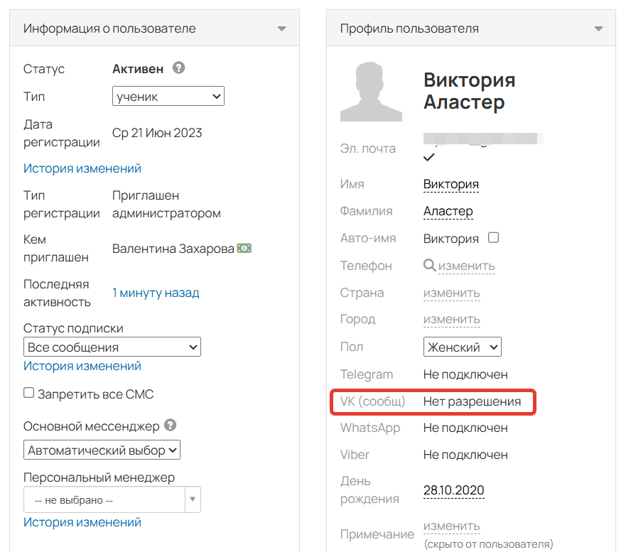626x552 pixels.
Task: Click the money icon beside Валентина Захарова
Action: [x=244, y=248]
